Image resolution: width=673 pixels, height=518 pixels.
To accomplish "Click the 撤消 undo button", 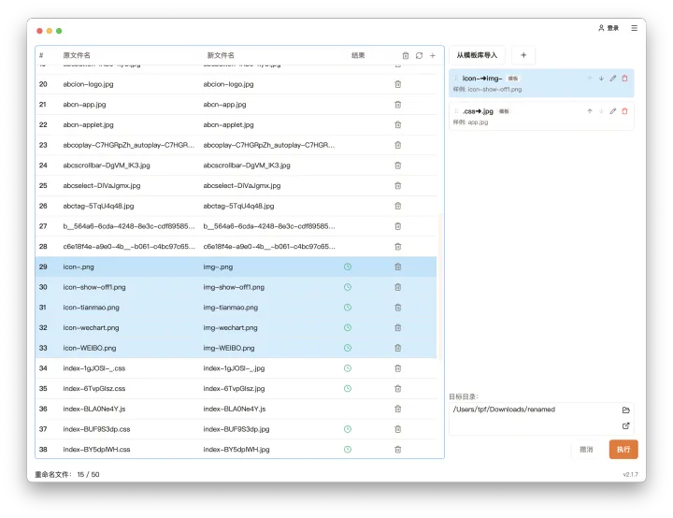I will (586, 450).
